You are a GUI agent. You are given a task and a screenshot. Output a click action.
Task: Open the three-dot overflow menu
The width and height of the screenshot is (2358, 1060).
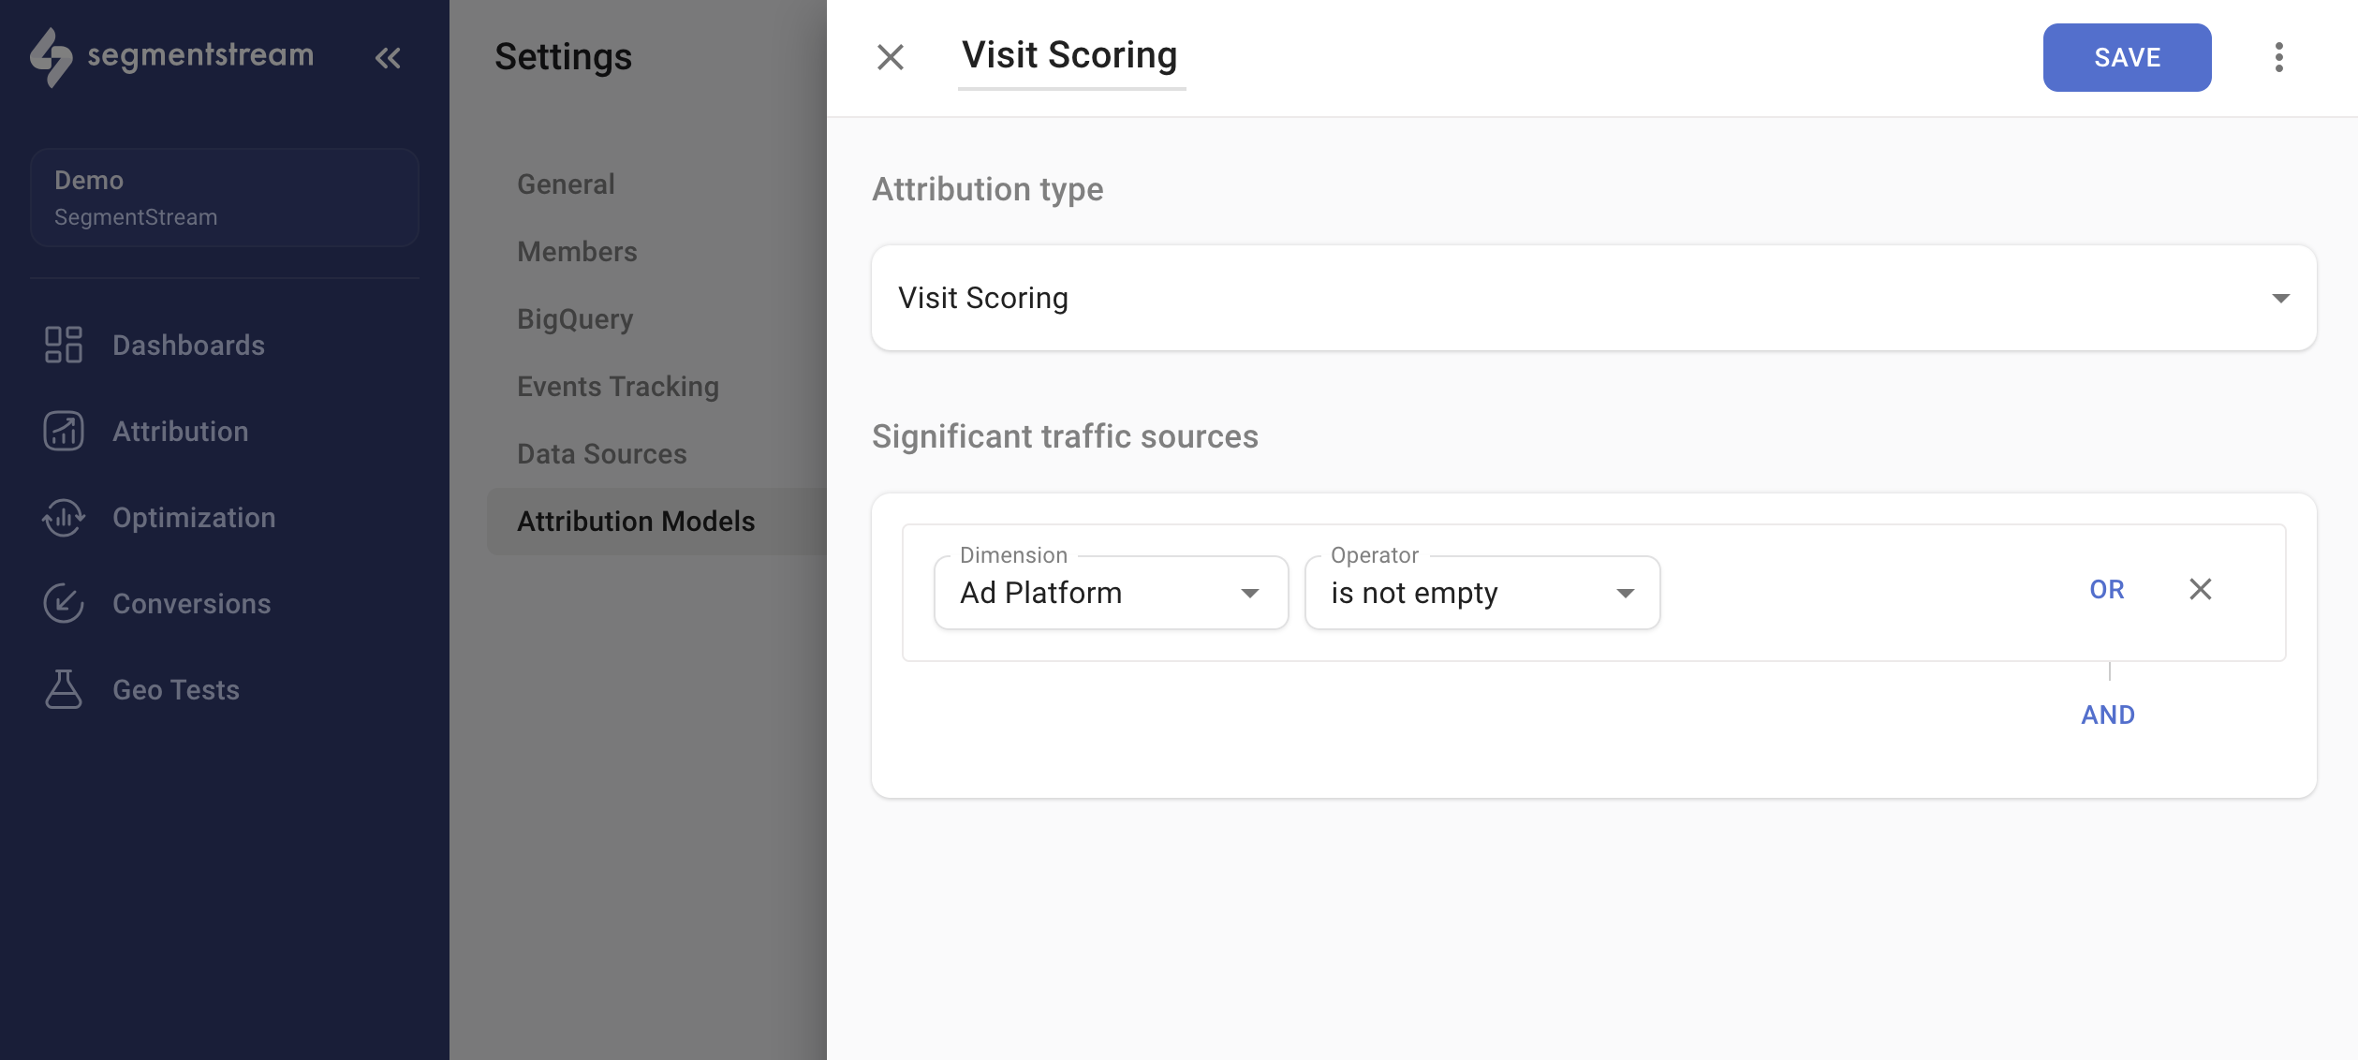pos(2279,57)
